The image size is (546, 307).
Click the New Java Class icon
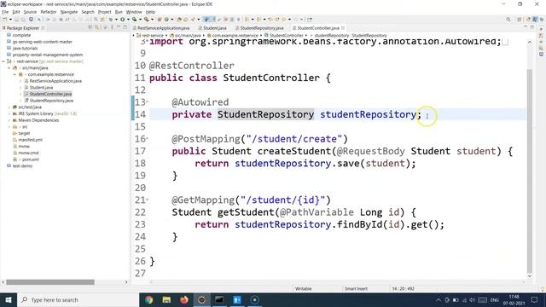(x=166, y=20)
